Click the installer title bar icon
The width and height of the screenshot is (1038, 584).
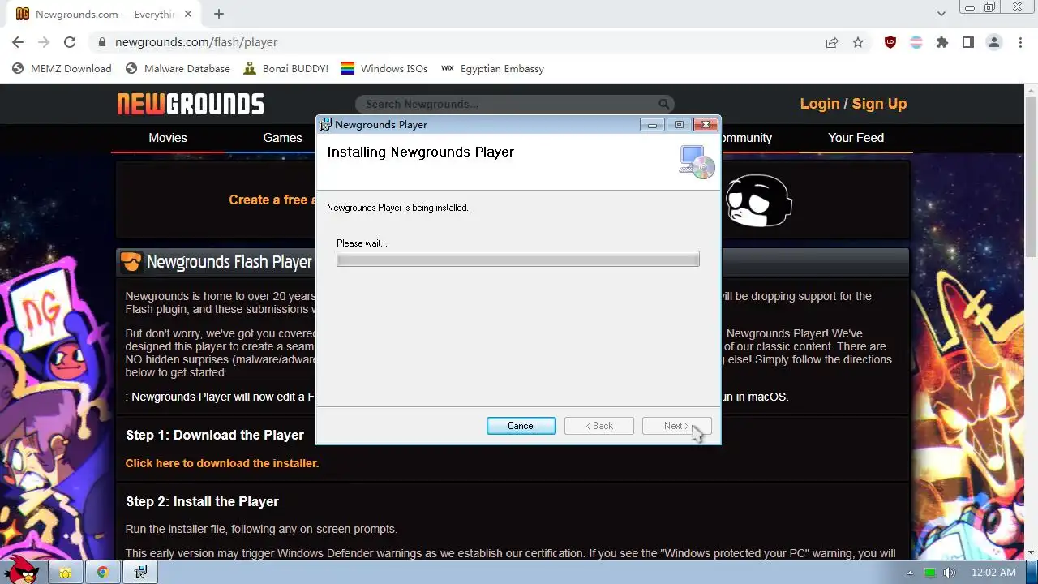(x=326, y=124)
